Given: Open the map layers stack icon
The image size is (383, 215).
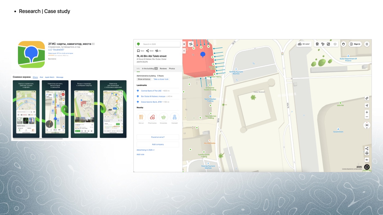Looking at the screenshot, I should (335, 44).
